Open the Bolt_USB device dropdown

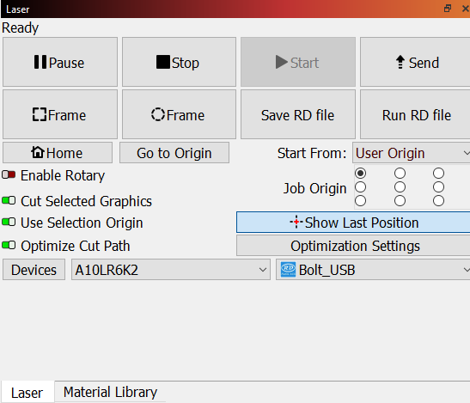click(x=373, y=270)
